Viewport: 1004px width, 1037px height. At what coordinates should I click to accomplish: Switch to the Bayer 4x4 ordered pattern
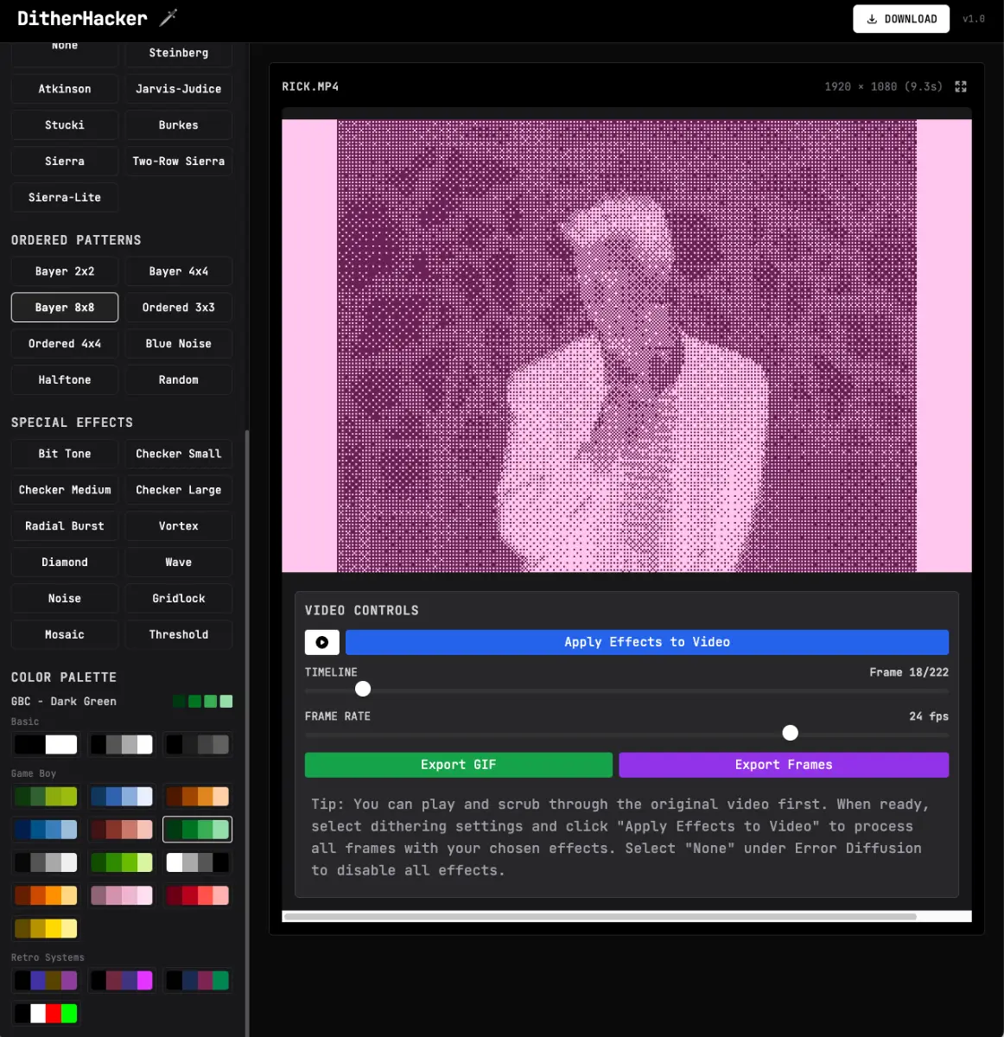point(178,271)
